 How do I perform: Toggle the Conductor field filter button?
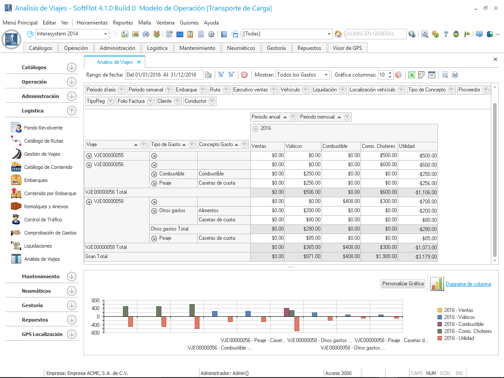[x=212, y=101]
